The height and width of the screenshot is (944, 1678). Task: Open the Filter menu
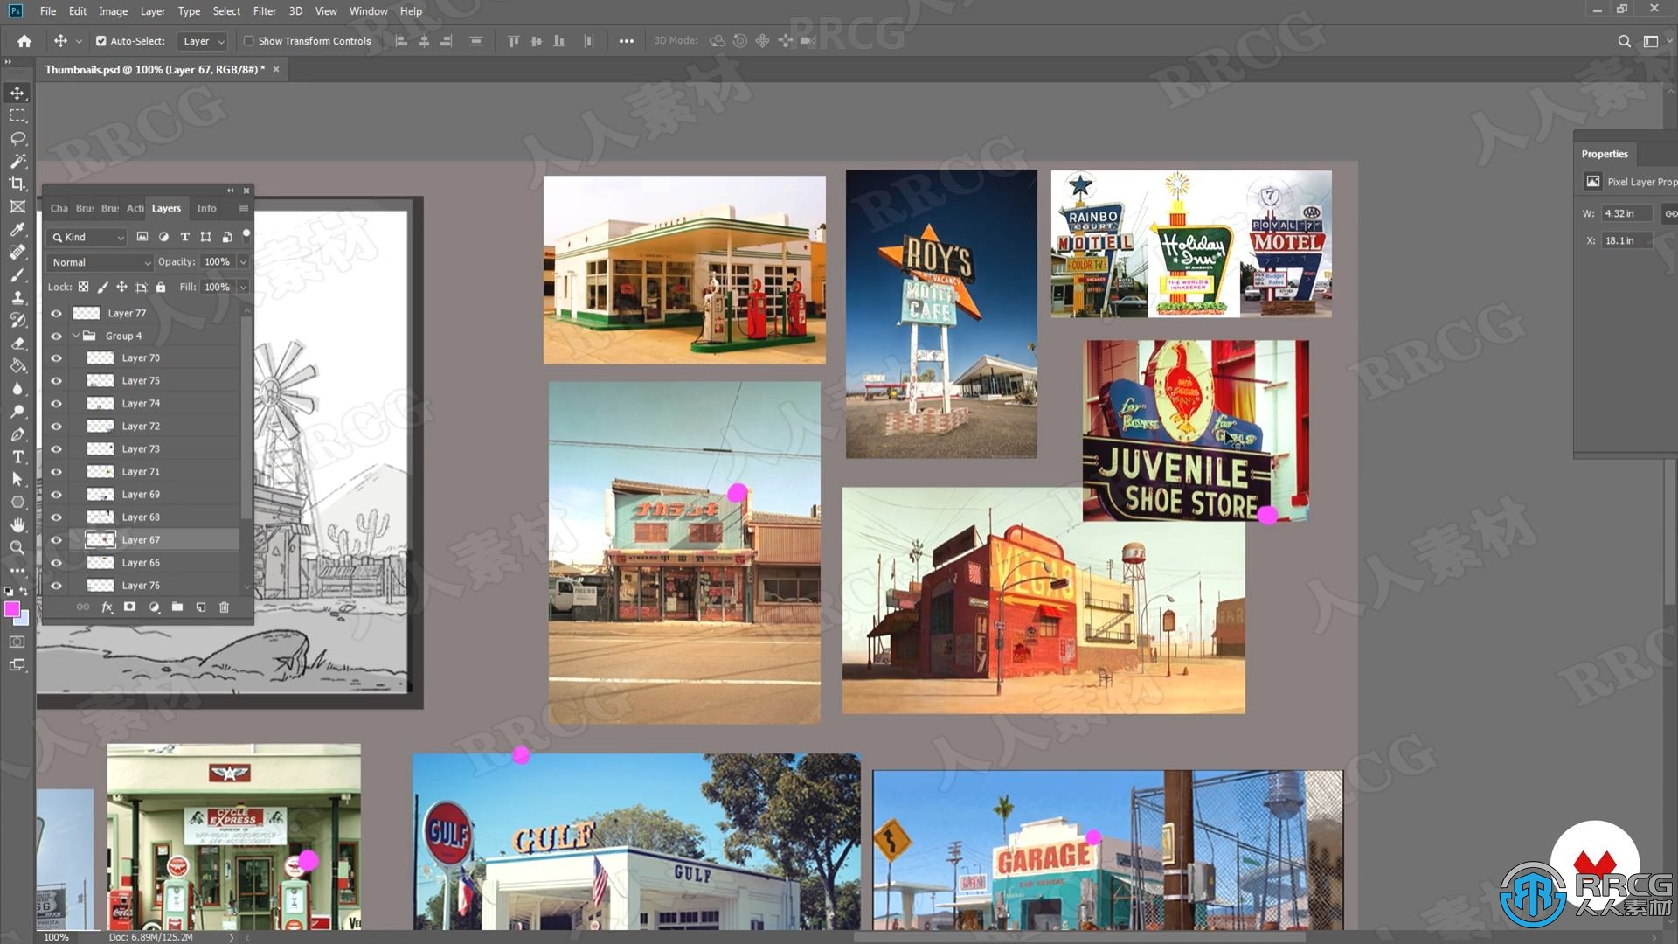tap(265, 11)
